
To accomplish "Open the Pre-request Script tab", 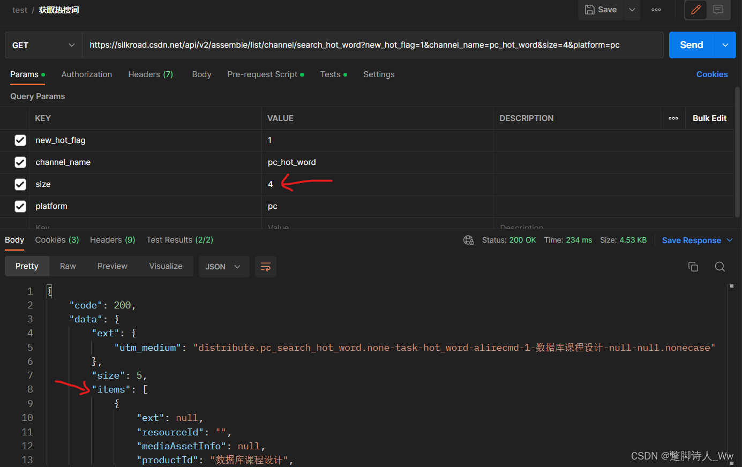I will [266, 74].
